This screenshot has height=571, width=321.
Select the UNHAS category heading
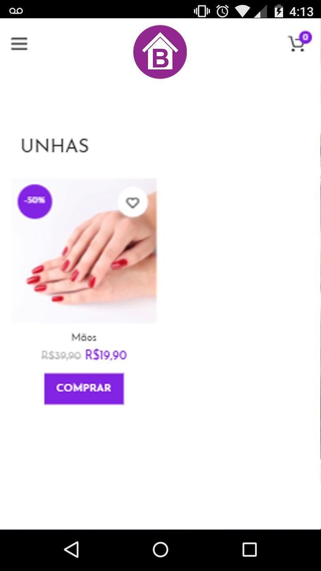55,146
